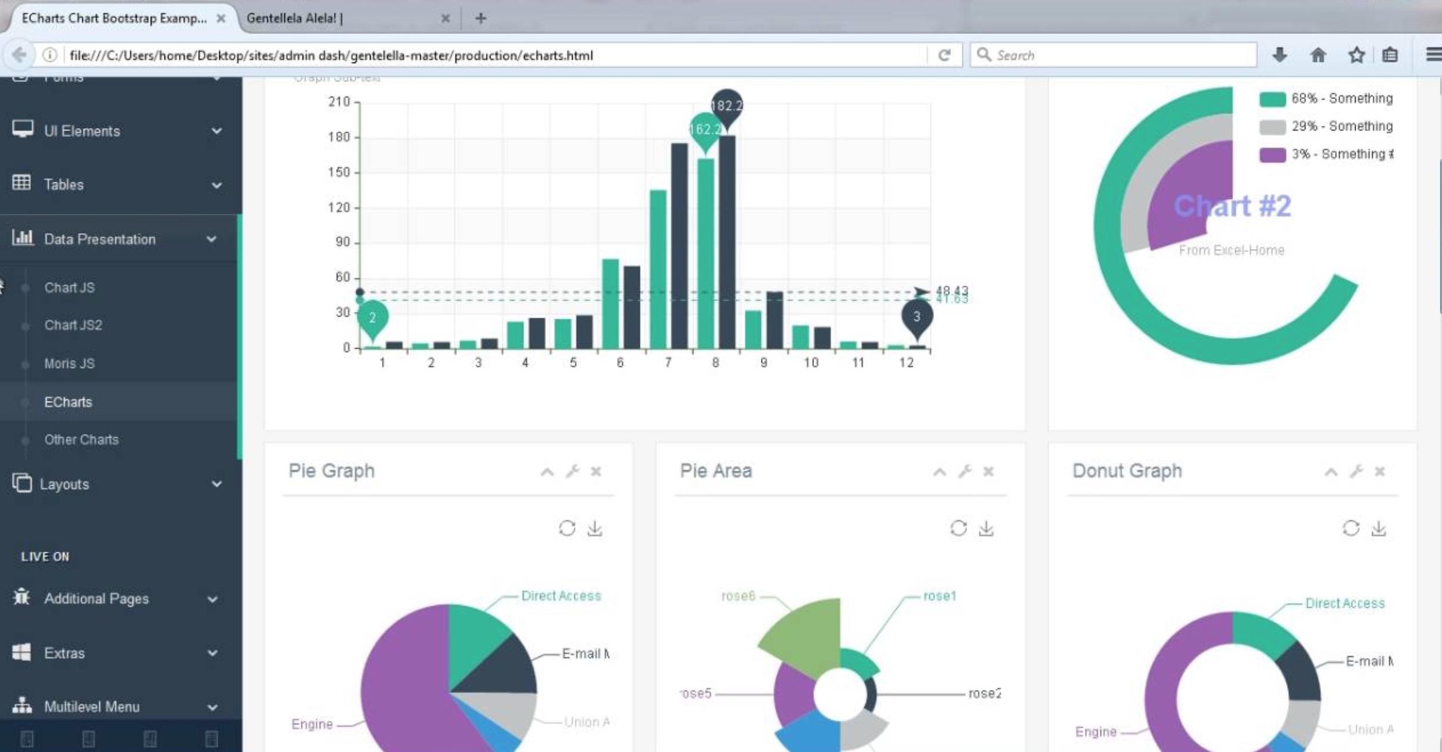This screenshot has height=752, width=1442.
Task: Reload page with the refresh icon
Action: pyautogui.click(x=944, y=55)
